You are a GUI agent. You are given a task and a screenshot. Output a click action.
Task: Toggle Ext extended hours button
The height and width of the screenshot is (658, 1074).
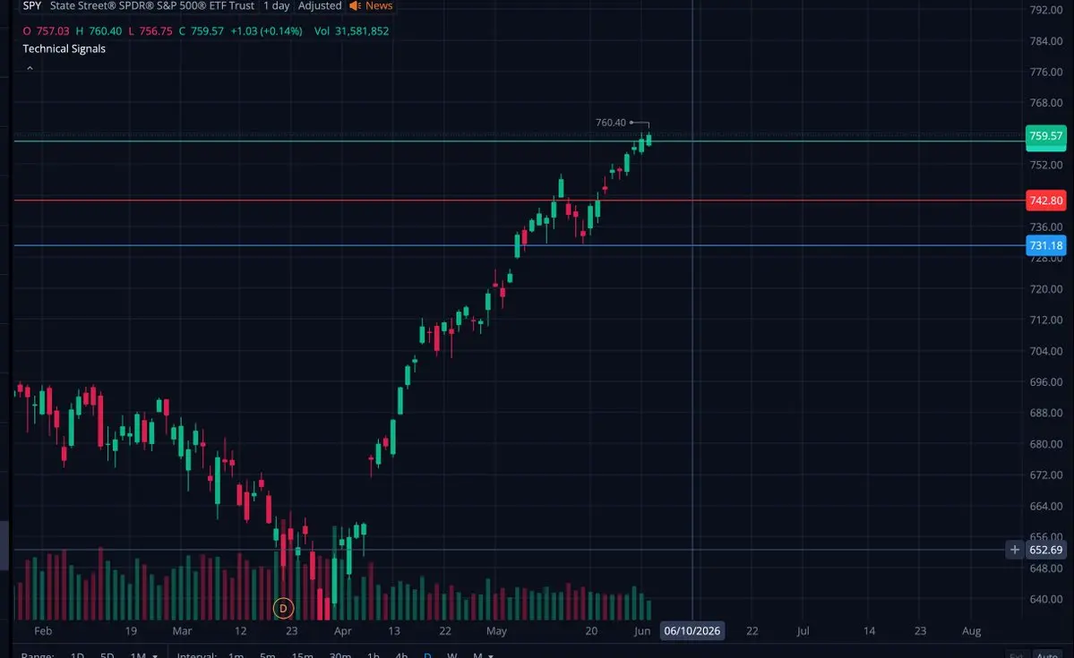(x=1017, y=654)
